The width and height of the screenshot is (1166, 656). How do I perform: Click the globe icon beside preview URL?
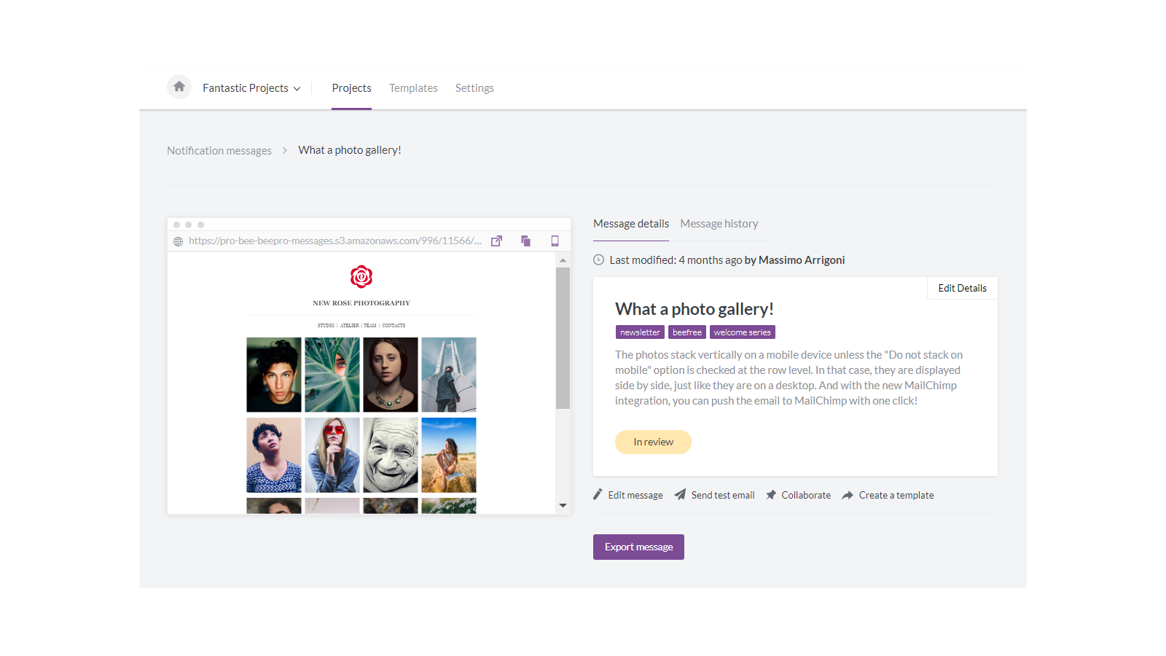tap(178, 241)
